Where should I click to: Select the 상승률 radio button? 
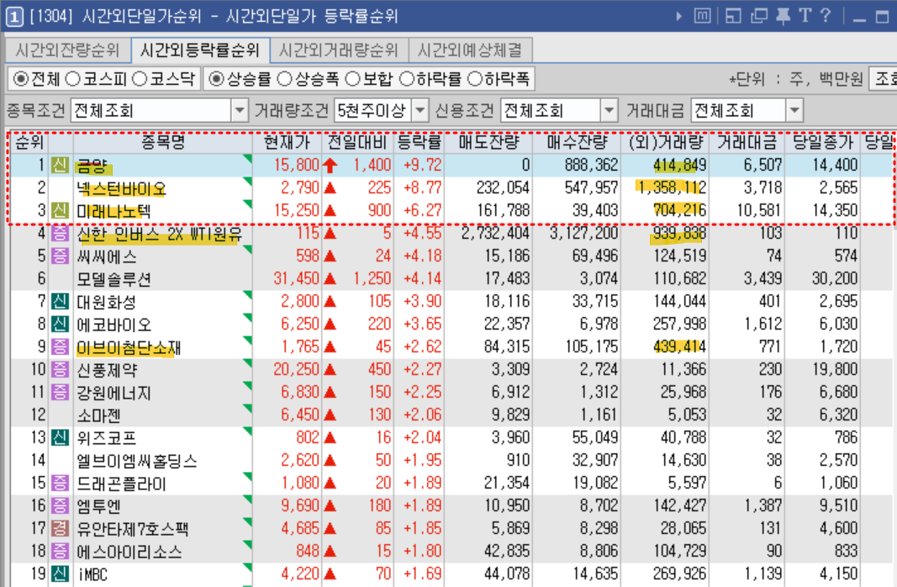[x=216, y=79]
